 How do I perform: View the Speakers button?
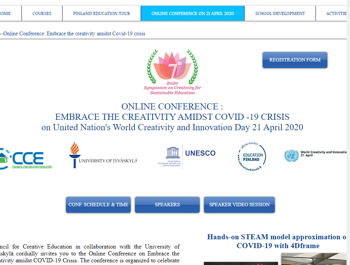[167, 205]
